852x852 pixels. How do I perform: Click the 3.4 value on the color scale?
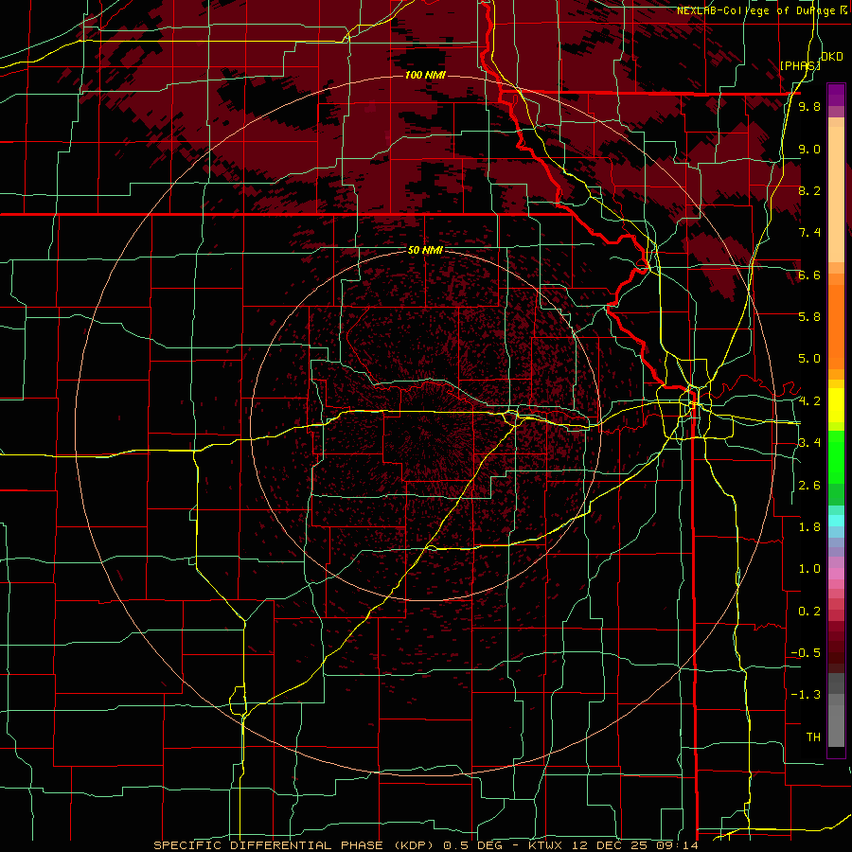click(809, 443)
